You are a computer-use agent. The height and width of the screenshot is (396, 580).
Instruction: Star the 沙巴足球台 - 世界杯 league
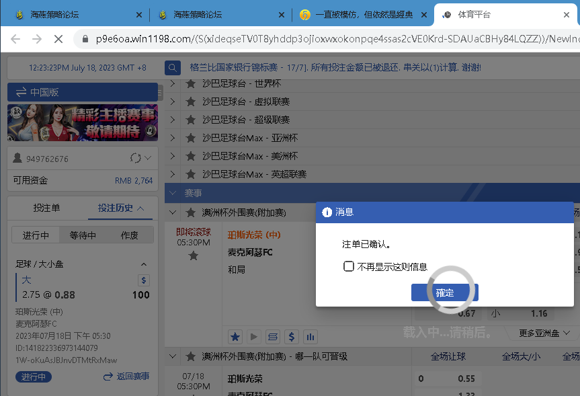click(x=191, y=83)
